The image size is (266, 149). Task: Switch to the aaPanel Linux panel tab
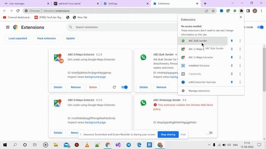(x=76, y=4)
